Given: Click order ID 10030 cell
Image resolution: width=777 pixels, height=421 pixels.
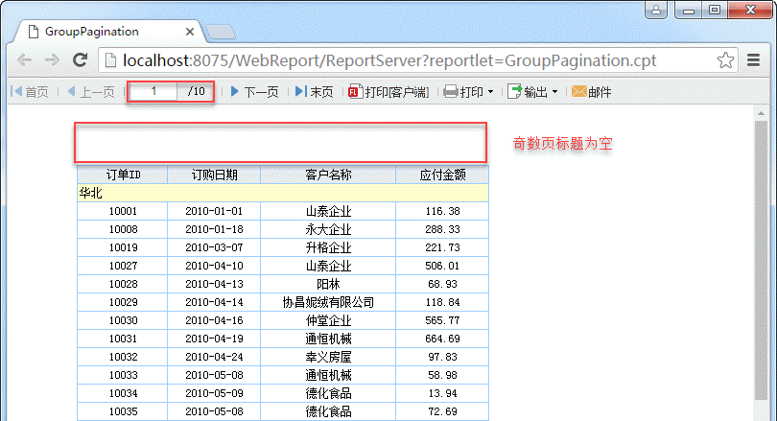Looking at the screenshot, I should pyautogui.click(x=123, y=320).
